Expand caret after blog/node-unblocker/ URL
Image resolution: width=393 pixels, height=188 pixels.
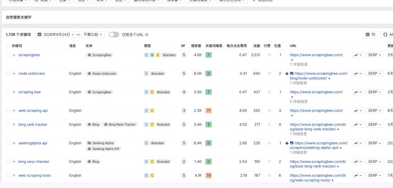pos(329,79)
